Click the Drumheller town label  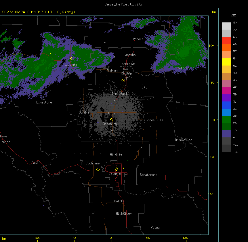tap(184, 140)
